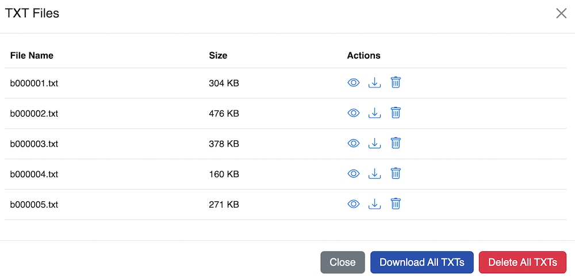
Task: View b000004.txt using the eye icon
Action: click(354, 174)
